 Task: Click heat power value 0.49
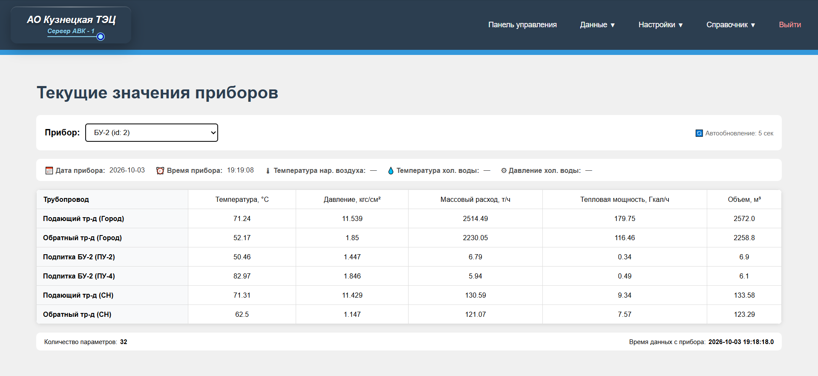pos(625,276)
